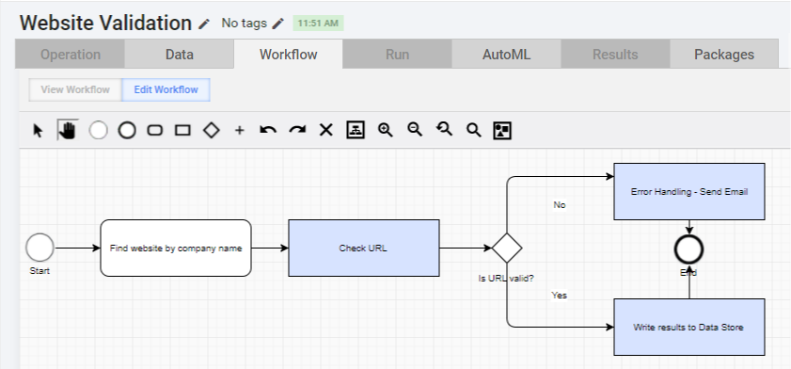Select the End event circle node

(688, 249)
